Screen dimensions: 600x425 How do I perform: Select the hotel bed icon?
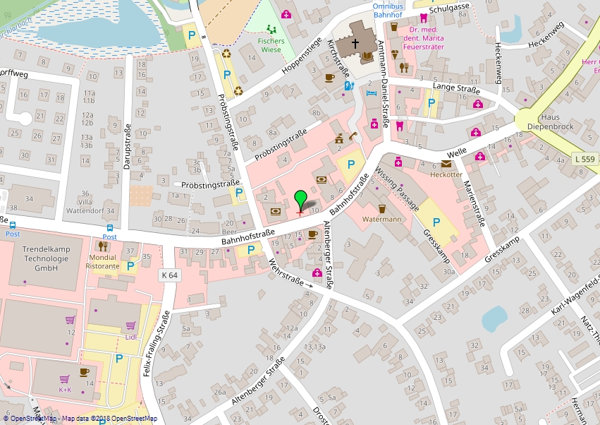coord(372,93)
